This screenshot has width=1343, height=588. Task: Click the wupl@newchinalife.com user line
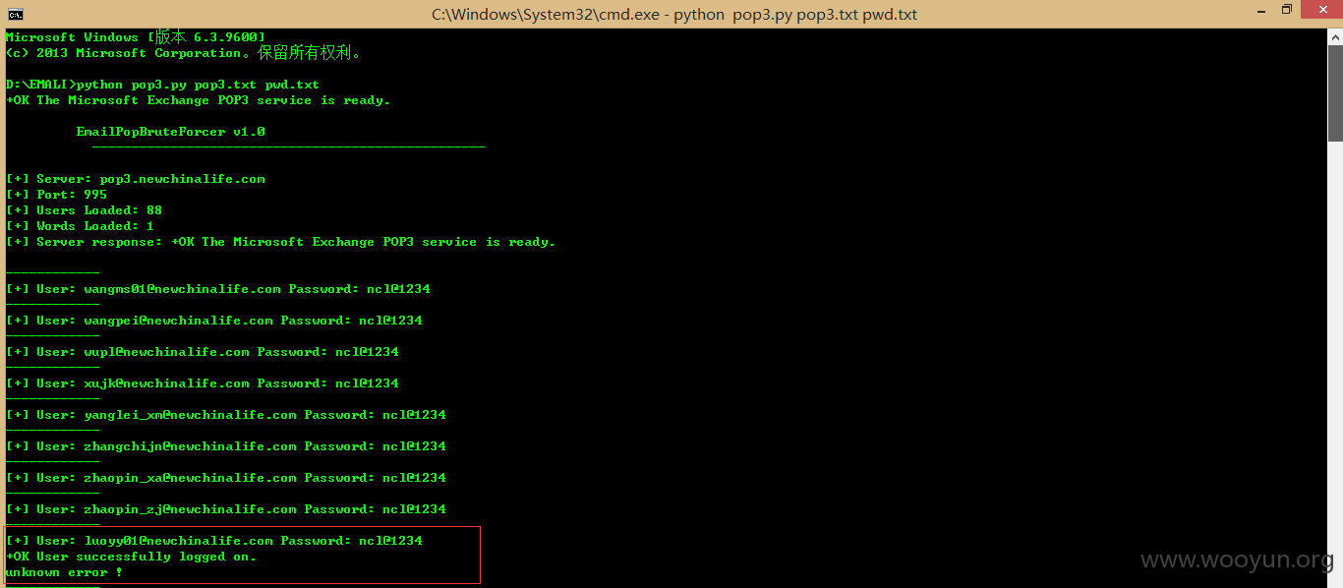tap(203, 352)
